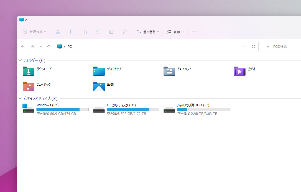The height and width of the screenshot is (192, 301).
Task: Expand the address bar history dropdown
Action: (244, 46)
